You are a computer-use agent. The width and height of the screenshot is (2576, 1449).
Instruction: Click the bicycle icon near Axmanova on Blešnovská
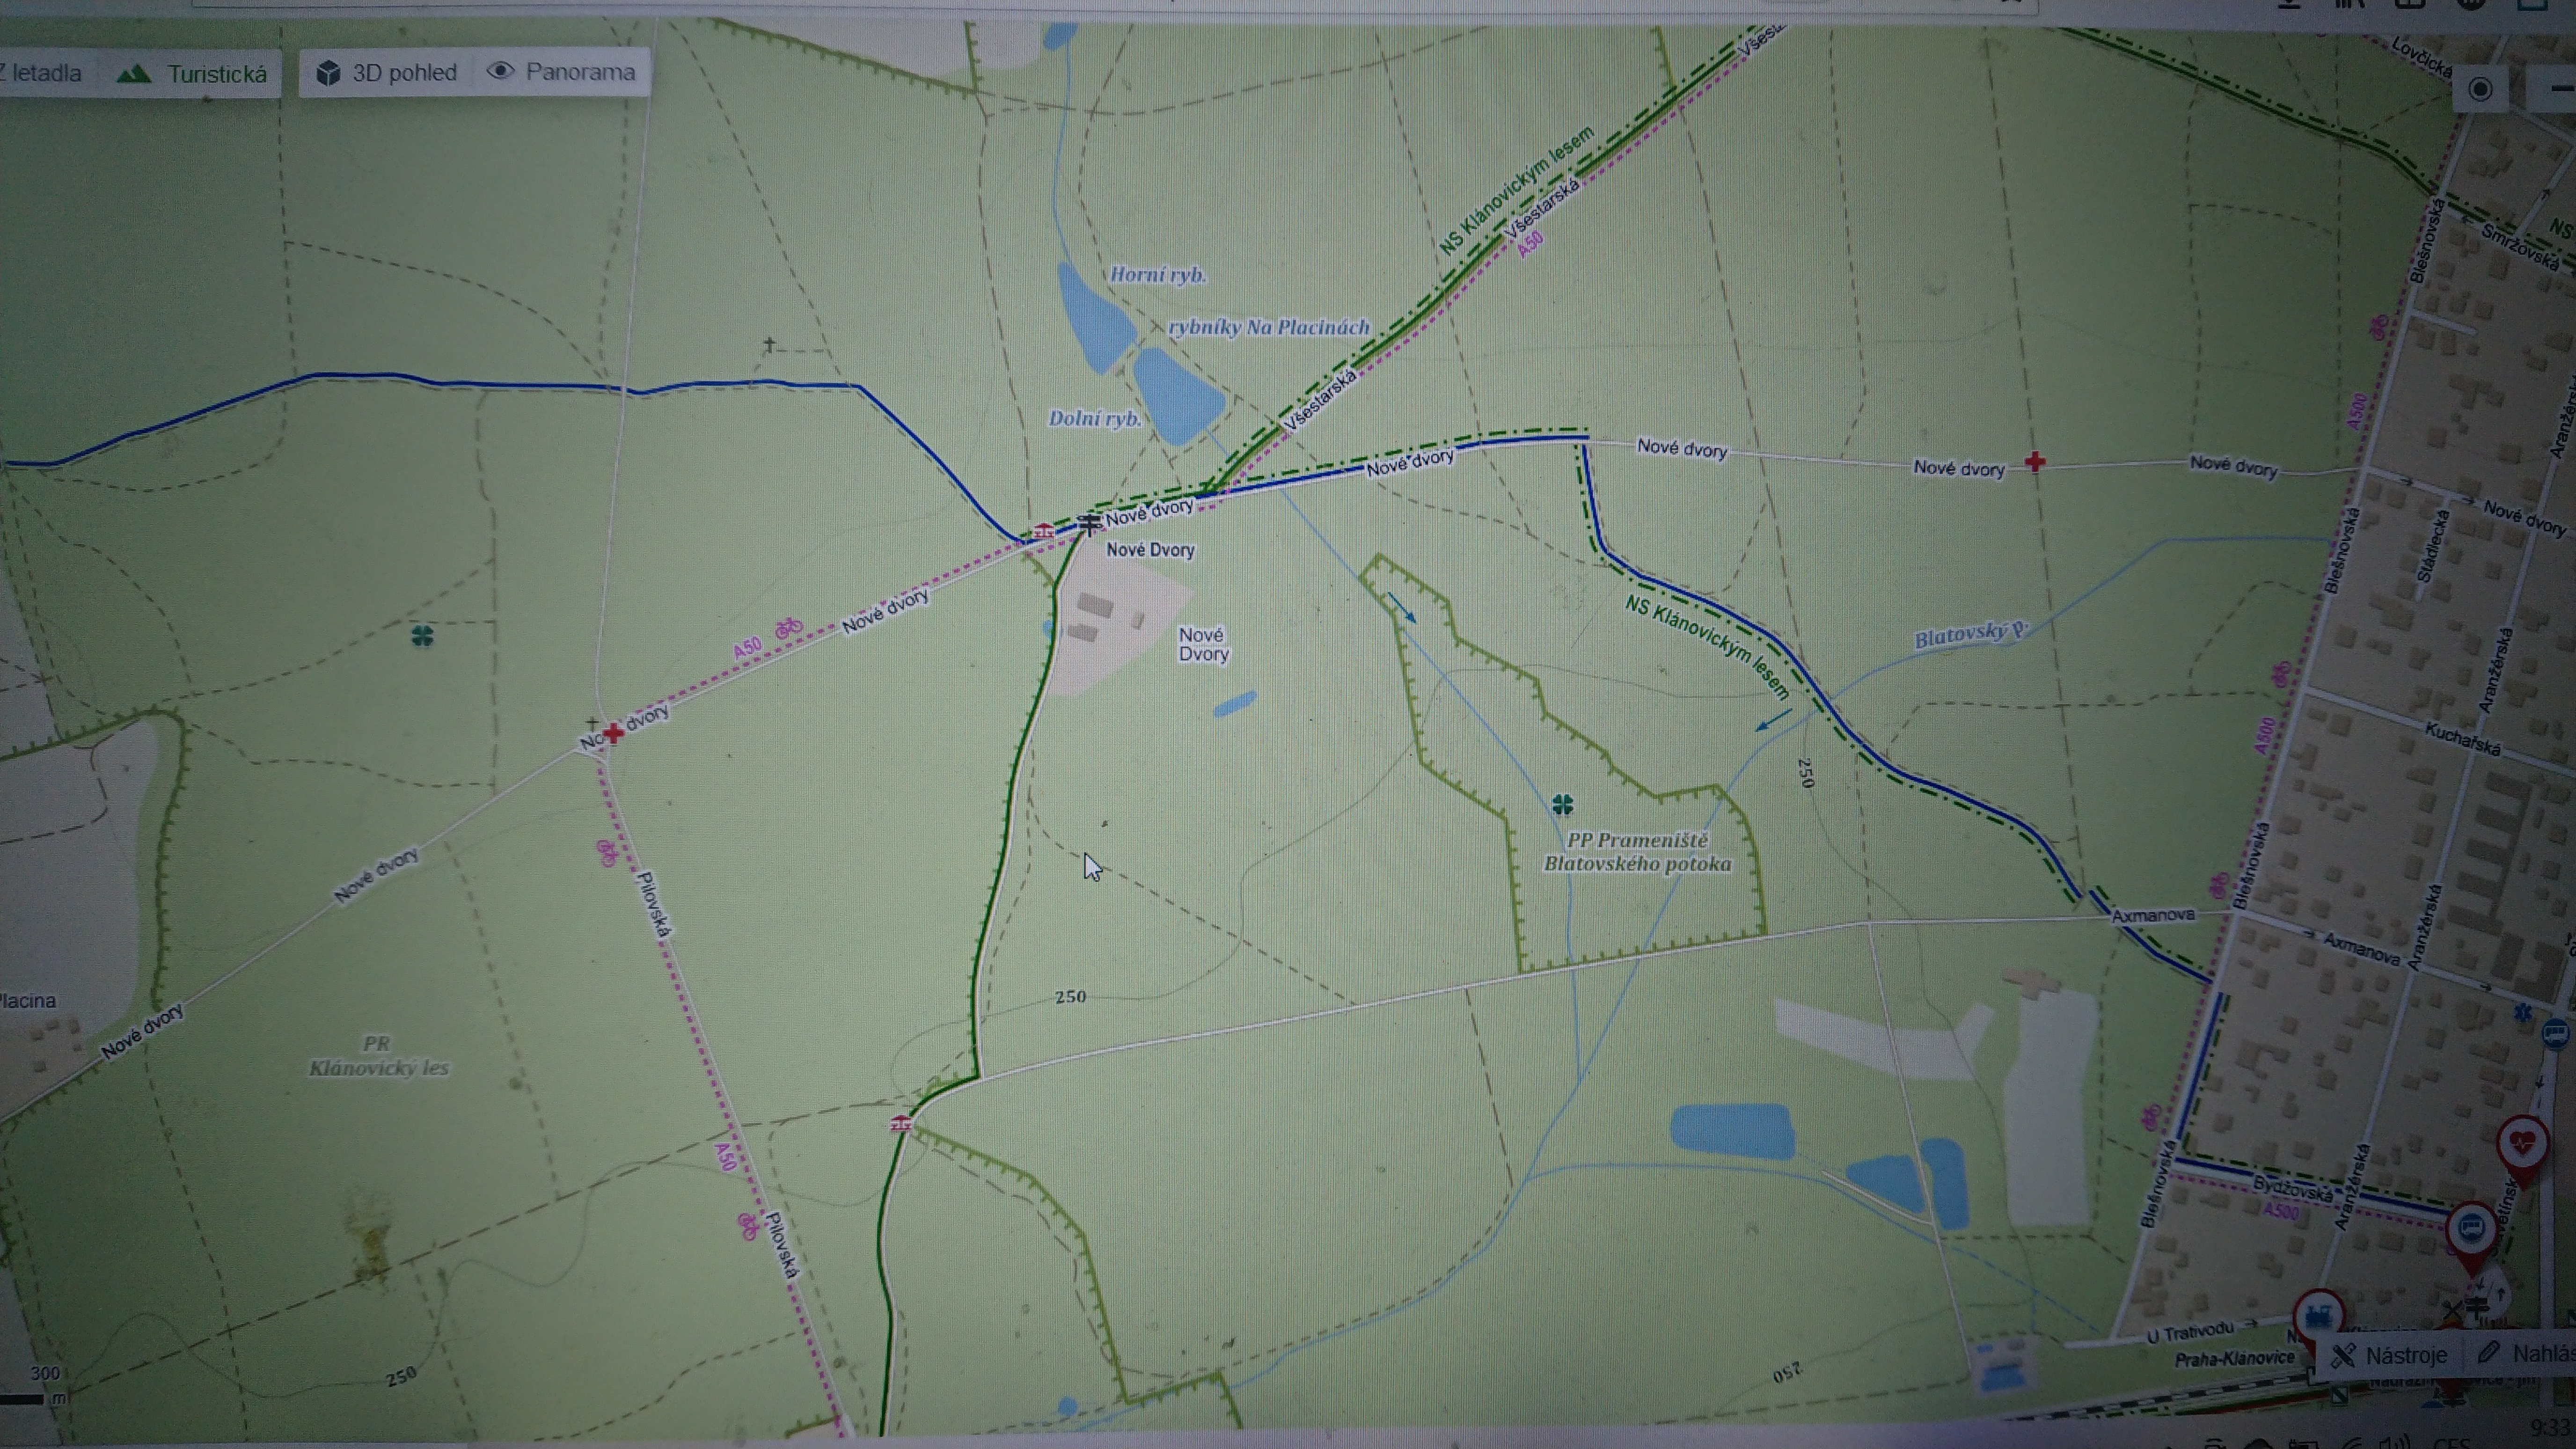click(x=2219, y=885)
